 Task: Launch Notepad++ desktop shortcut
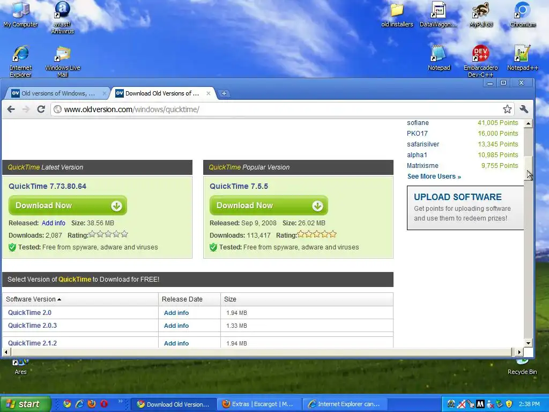point(522,58)
